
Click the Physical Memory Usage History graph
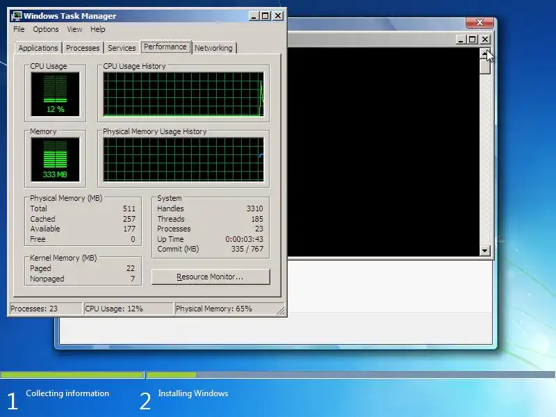[x=183, y=160]
